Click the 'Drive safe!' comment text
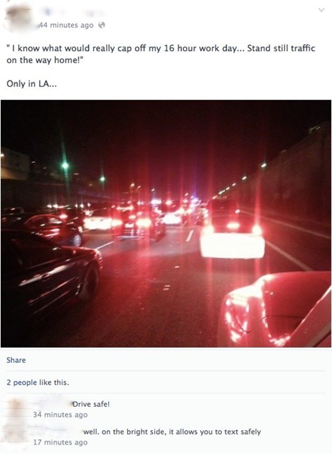This screenshot has height=454, width=332. [91, 404]
